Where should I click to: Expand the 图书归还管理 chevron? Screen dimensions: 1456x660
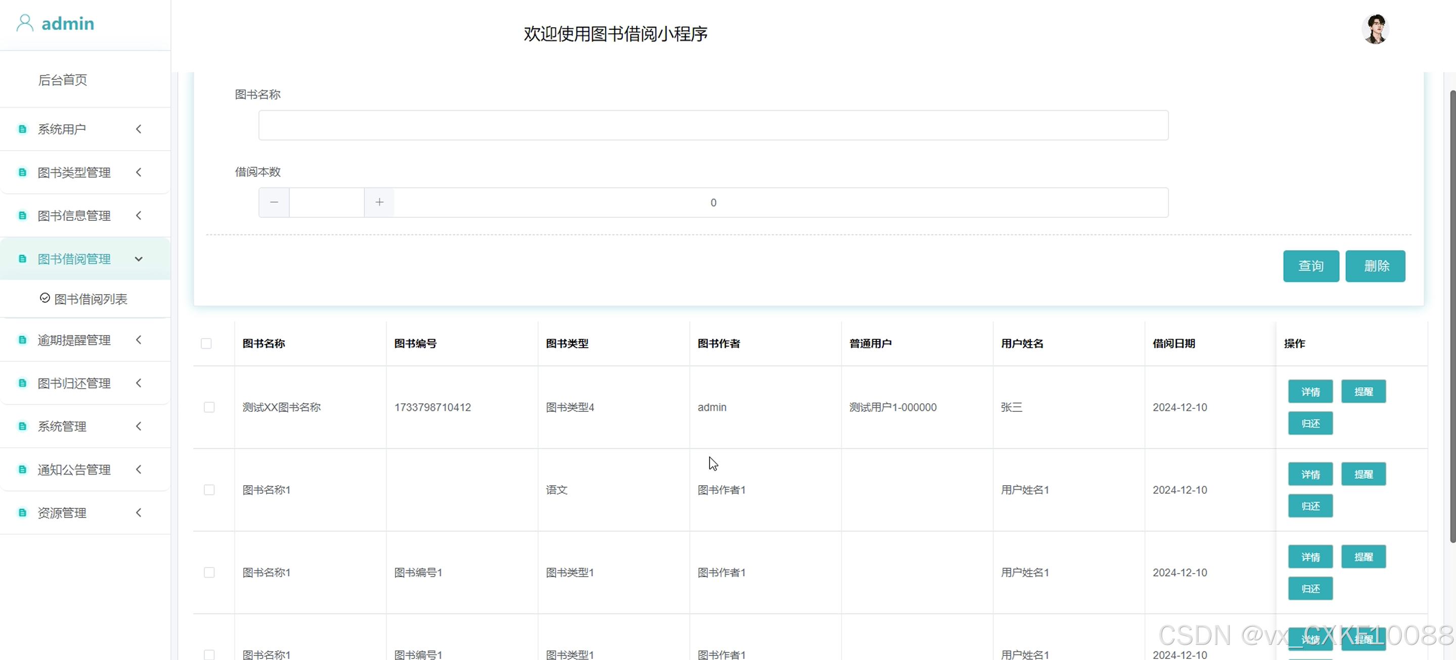pyautogui.click(x=139, y=384)
